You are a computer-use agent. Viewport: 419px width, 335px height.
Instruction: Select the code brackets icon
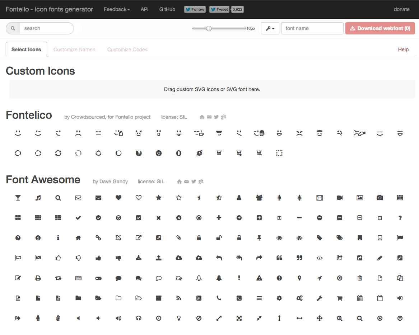click(x=319, y=258)
